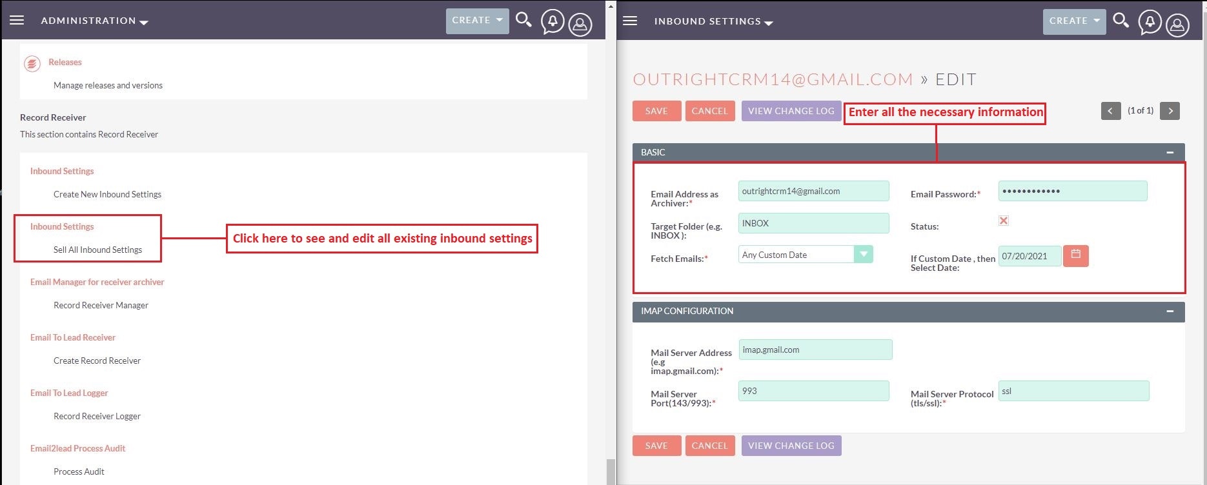Open notifications bell in Inbound Settings header
The height and width of the screenshot is (485, 1207).
[1149, 23]
